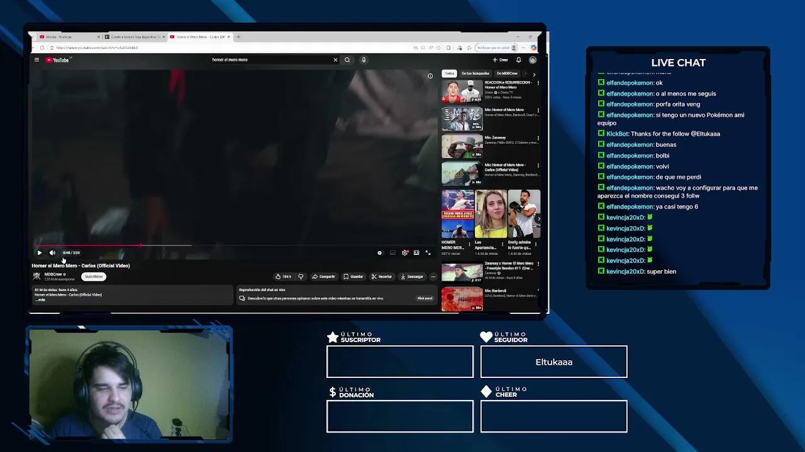The height and width of the screenshot is (452, 805).
Task: Open options for Zaramay x Homer Freestyle
Action: tap(538, 264)
